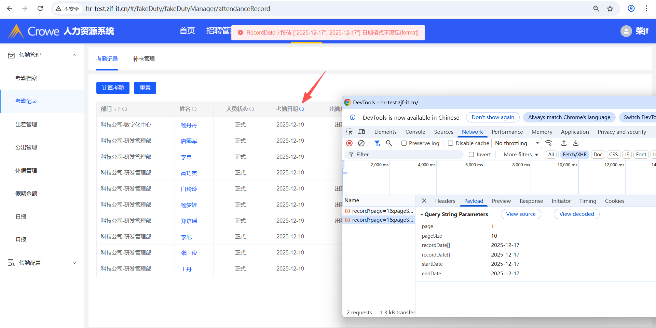Click the record network log icon
656x328 pixels.
(349, 143)
